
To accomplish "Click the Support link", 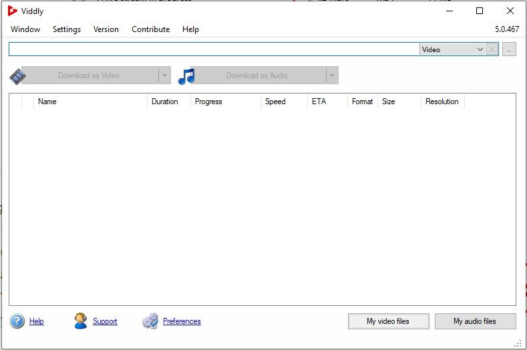I will click(105, 321).
